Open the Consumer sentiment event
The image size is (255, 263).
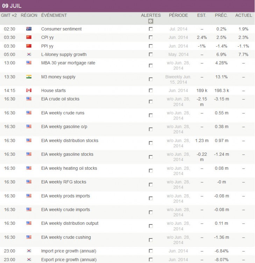pos(62,29)
